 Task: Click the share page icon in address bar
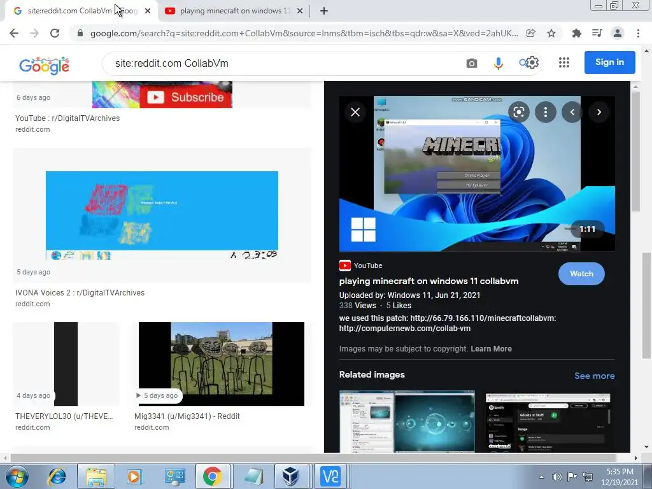pyautogui.click(x=530, y=33)
